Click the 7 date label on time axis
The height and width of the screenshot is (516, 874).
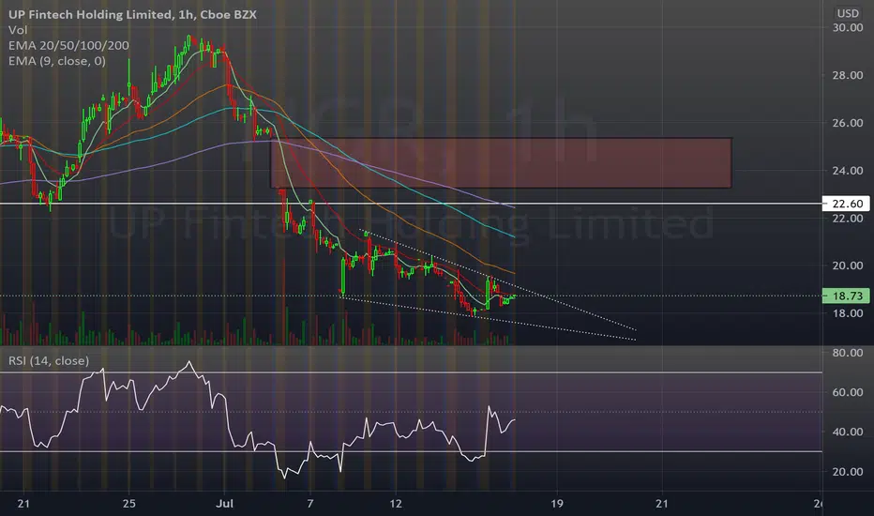coord(309,504)
